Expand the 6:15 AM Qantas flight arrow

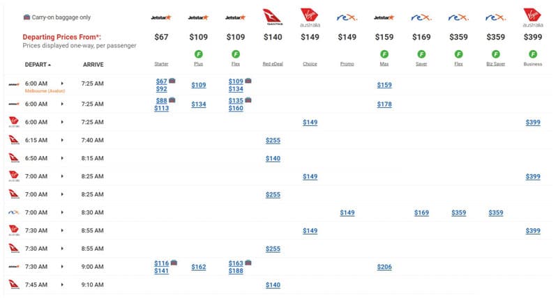[62, 141]
